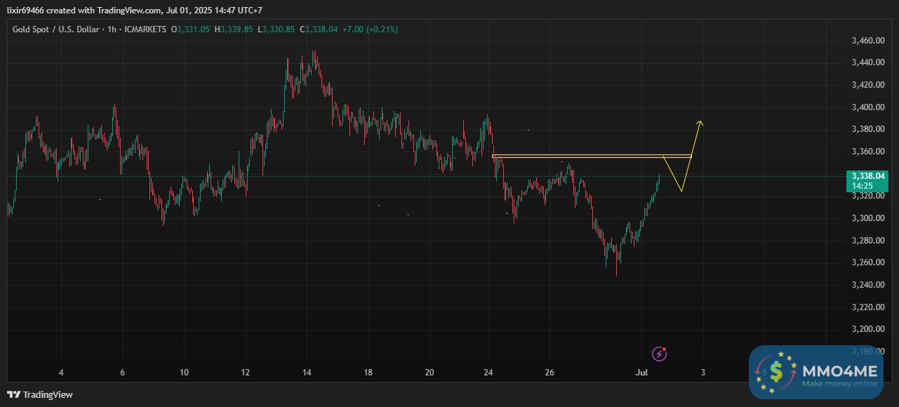899x407 pixels.
Task: Click the MMO4ME 'Make money online' text
Action: pos(839,384)
